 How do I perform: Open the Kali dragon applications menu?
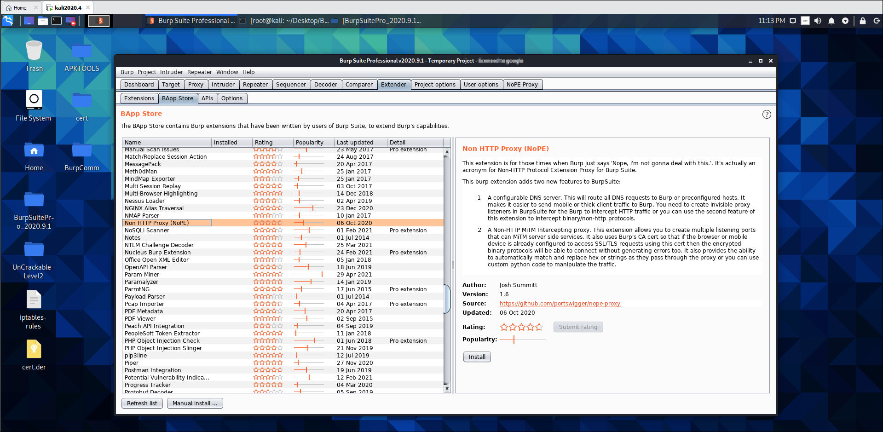(x=8, y=21)
